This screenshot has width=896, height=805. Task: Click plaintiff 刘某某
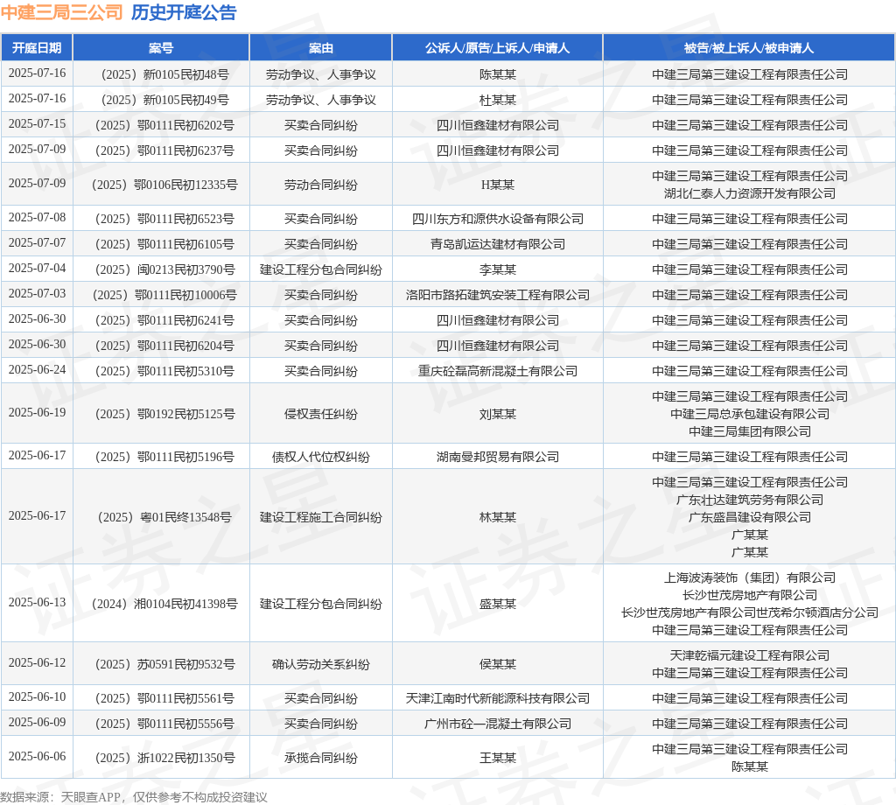pos(497,414)
